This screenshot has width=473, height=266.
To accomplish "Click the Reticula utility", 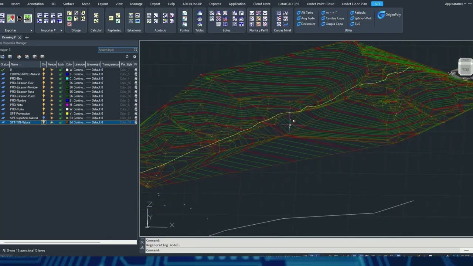I will [x=358, y=13].
